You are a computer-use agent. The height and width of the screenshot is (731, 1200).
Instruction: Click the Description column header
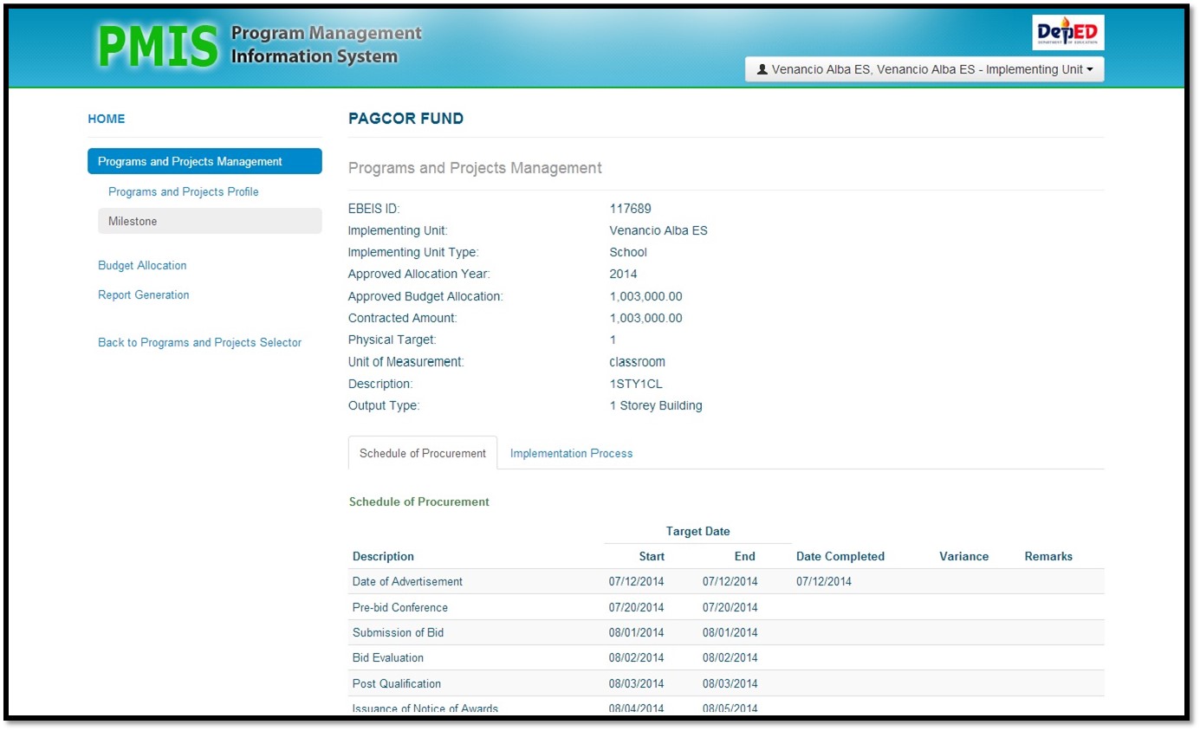coord(383,556)
